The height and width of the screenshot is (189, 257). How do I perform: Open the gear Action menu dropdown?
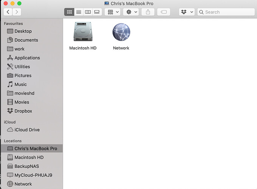[132, 12]
